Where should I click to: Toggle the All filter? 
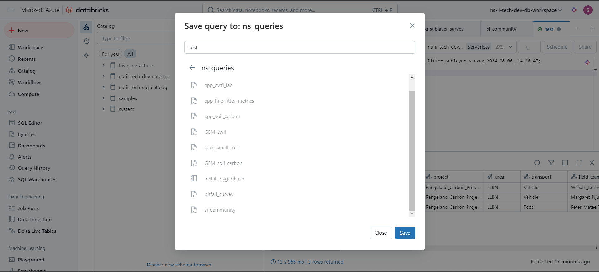pos(130,54)
